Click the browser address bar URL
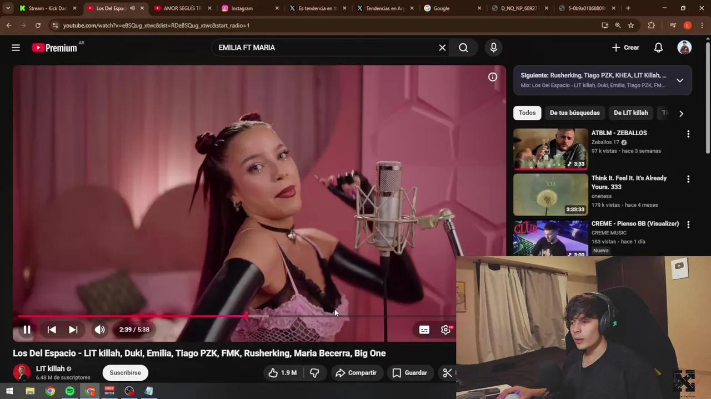 [x=156, y=25]
